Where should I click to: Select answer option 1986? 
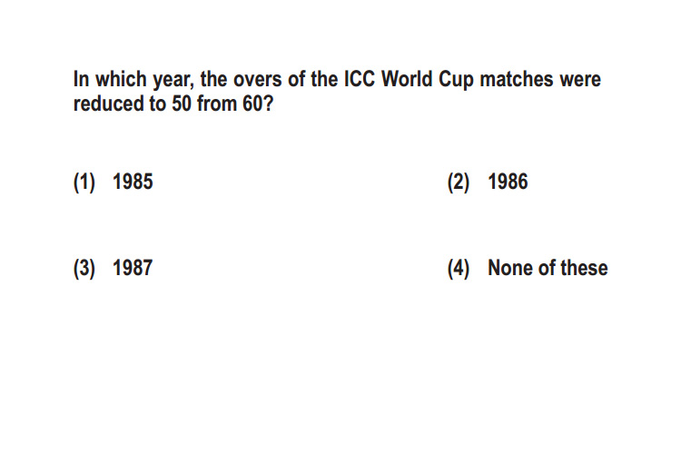tap(508, 182)
